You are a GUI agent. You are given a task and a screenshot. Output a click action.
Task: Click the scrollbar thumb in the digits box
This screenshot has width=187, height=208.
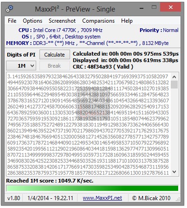[174, 84]
